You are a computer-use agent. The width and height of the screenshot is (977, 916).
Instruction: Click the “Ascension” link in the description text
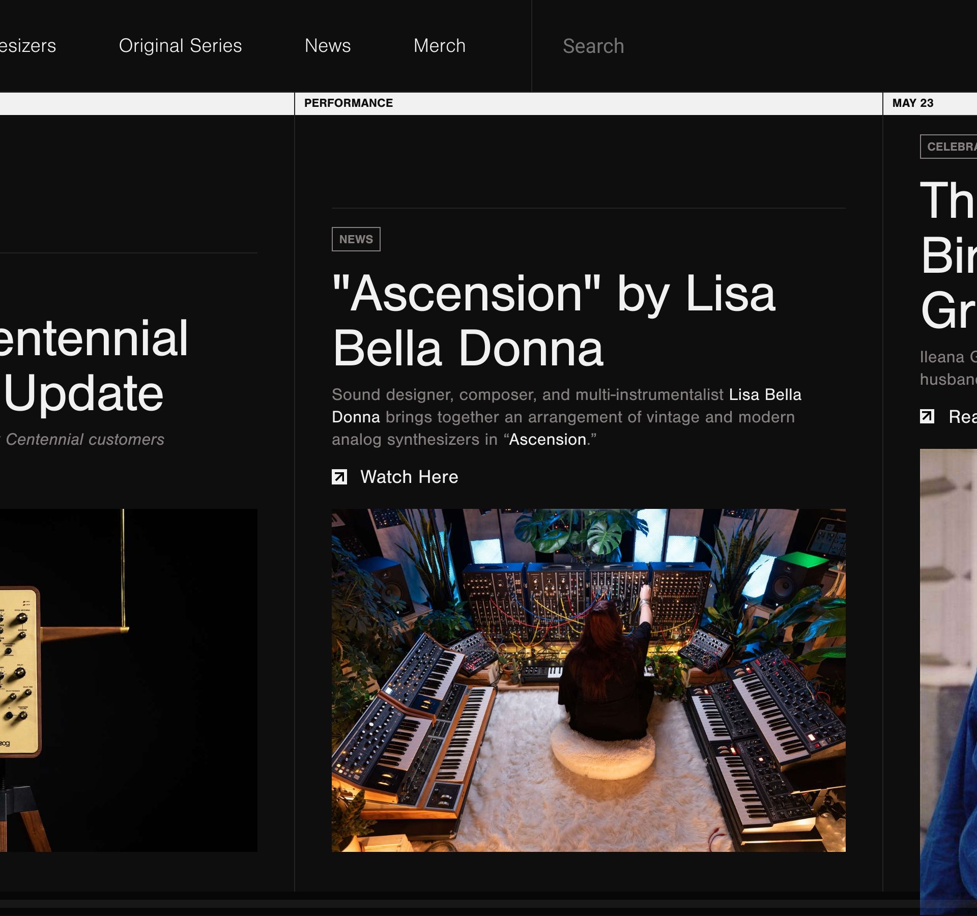click(x=548, y=439)
